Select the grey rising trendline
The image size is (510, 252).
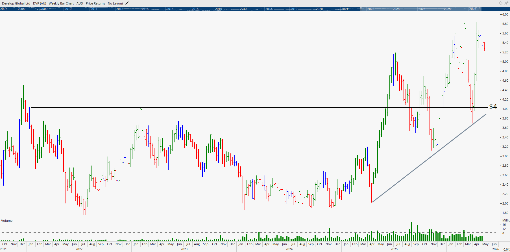pos(429,158)
